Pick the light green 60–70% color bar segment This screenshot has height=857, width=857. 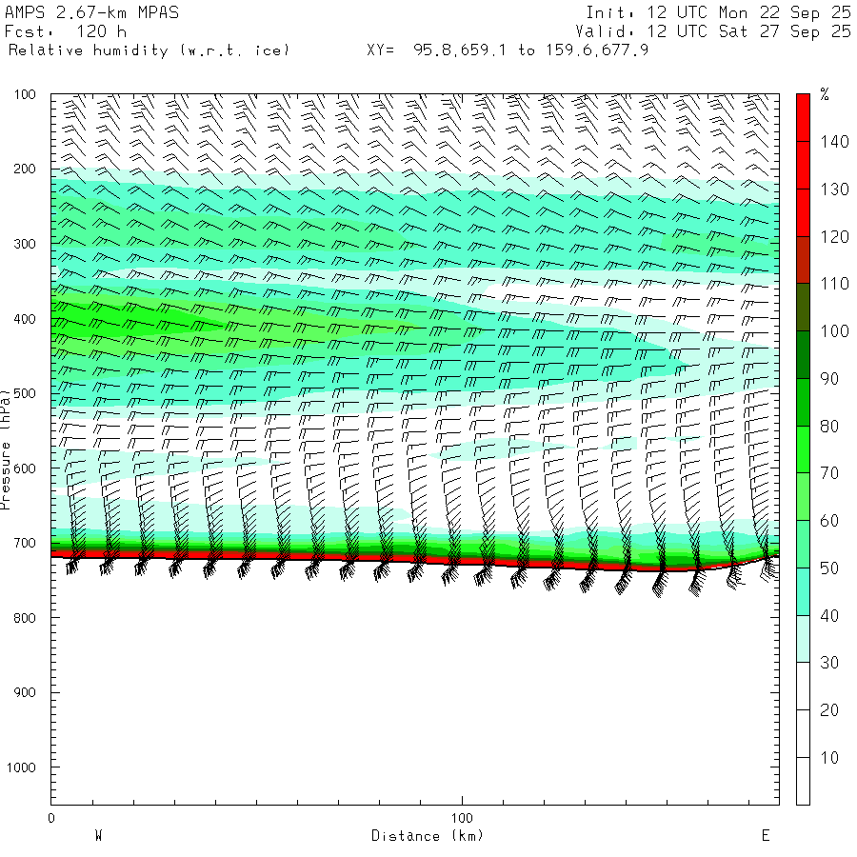click(x=803, y=497)
